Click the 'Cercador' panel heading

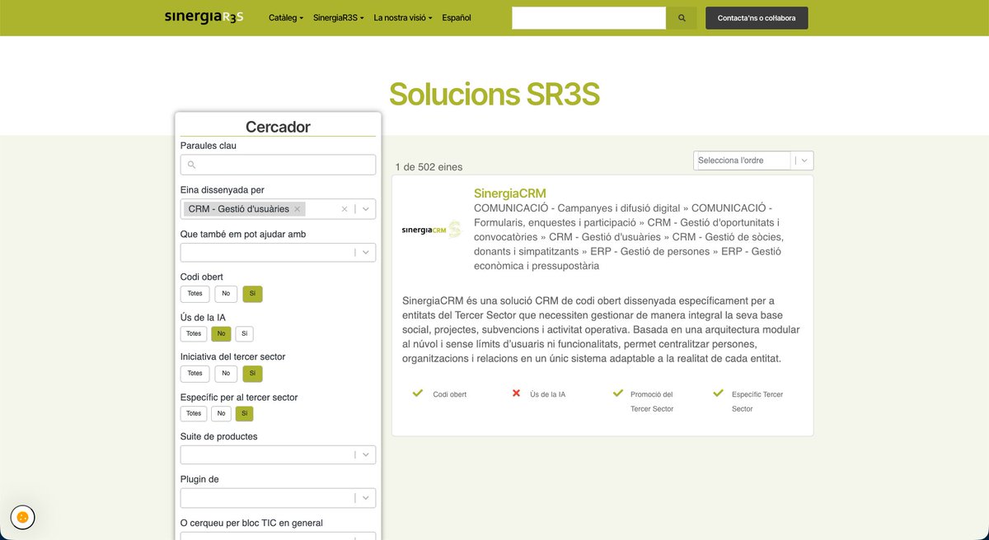(x=278, y=127)
